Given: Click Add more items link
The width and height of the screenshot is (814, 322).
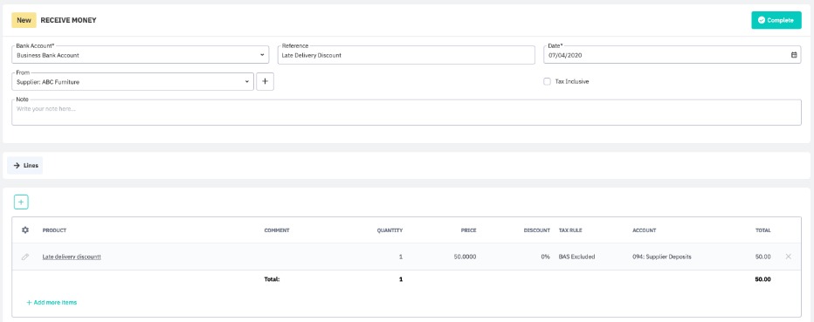Looking at the screenshot, I should (x=52, y=302).
